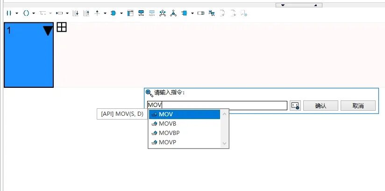Image resolution: width=385 pixels, height=191 pixels.
Task: Insert an output coil from toolbar
Action: point(26,13)
